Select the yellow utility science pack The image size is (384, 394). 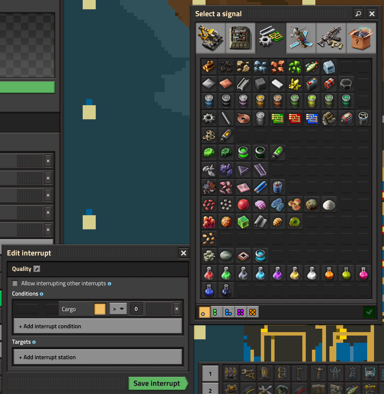click(x=295, y=273)
